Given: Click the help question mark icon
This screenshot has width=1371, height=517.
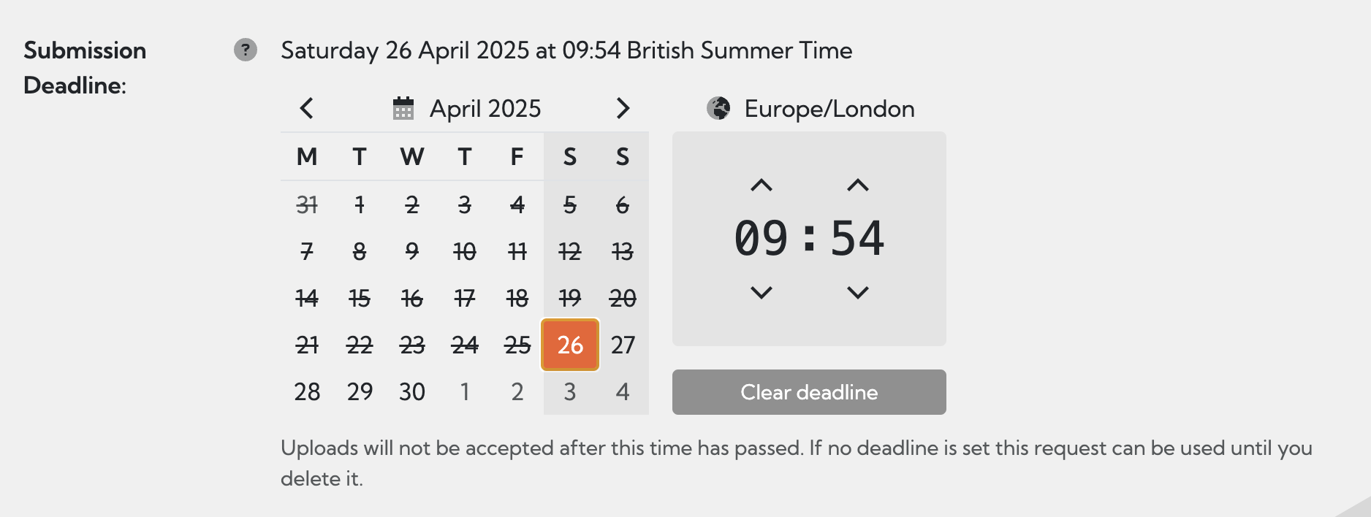Looking at the screenshot, I should click(x=246, y=50).
